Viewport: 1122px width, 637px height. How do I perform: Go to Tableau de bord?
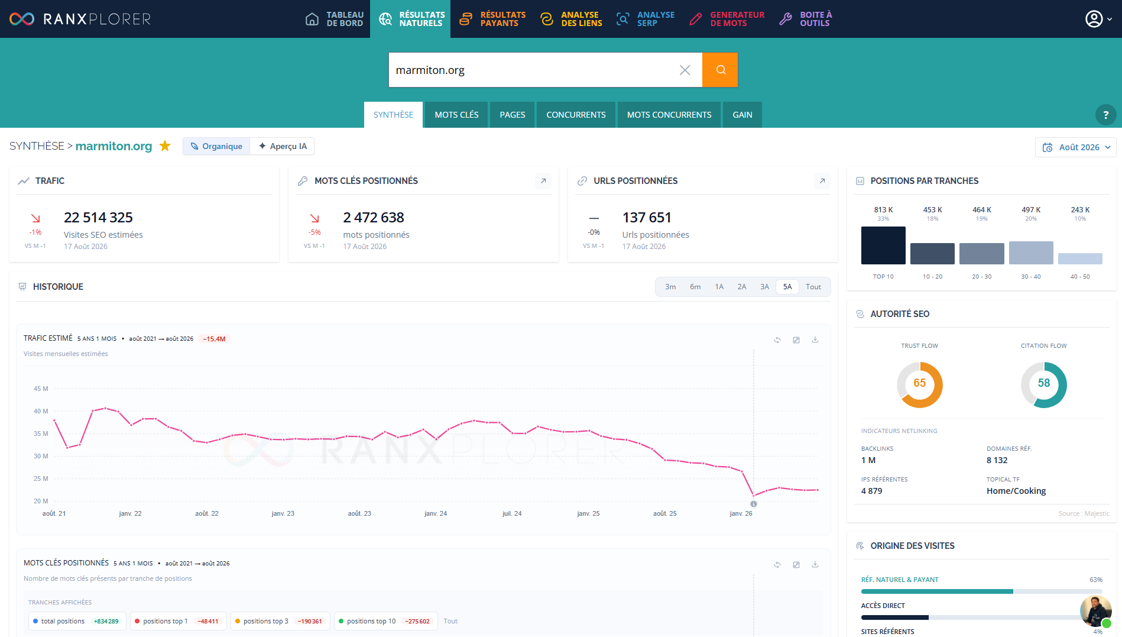point(335,19)
